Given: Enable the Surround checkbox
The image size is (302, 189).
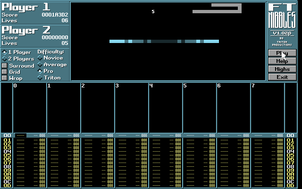Looking at the screenshot, I should [x=5, y=66].
